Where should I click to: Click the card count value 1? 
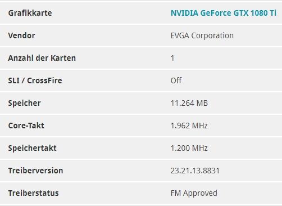click(172, 58)
